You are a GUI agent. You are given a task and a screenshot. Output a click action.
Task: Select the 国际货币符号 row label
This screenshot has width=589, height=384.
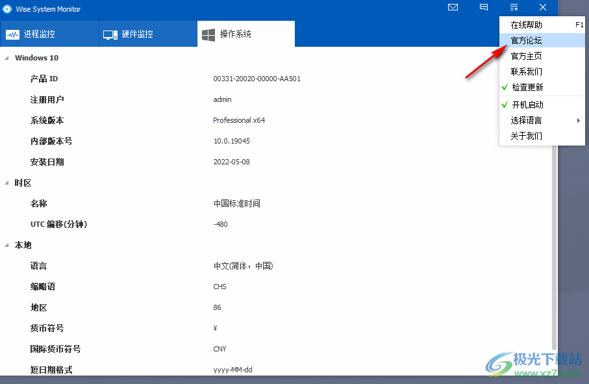pos(55,349)
